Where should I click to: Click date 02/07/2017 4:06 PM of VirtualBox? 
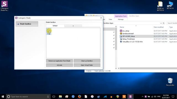click(x=160, y=42)
